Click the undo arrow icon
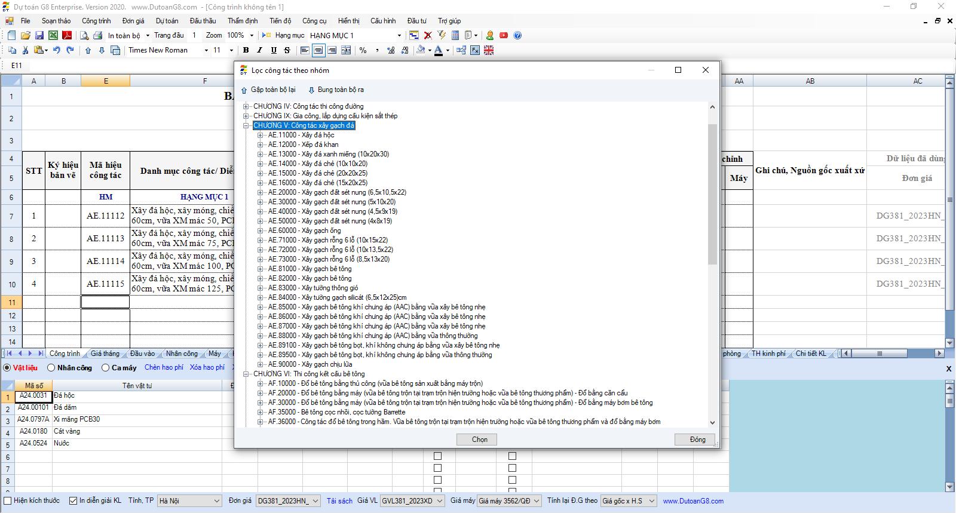This screenshot has height=513, width=956. [x=56, y=50]
